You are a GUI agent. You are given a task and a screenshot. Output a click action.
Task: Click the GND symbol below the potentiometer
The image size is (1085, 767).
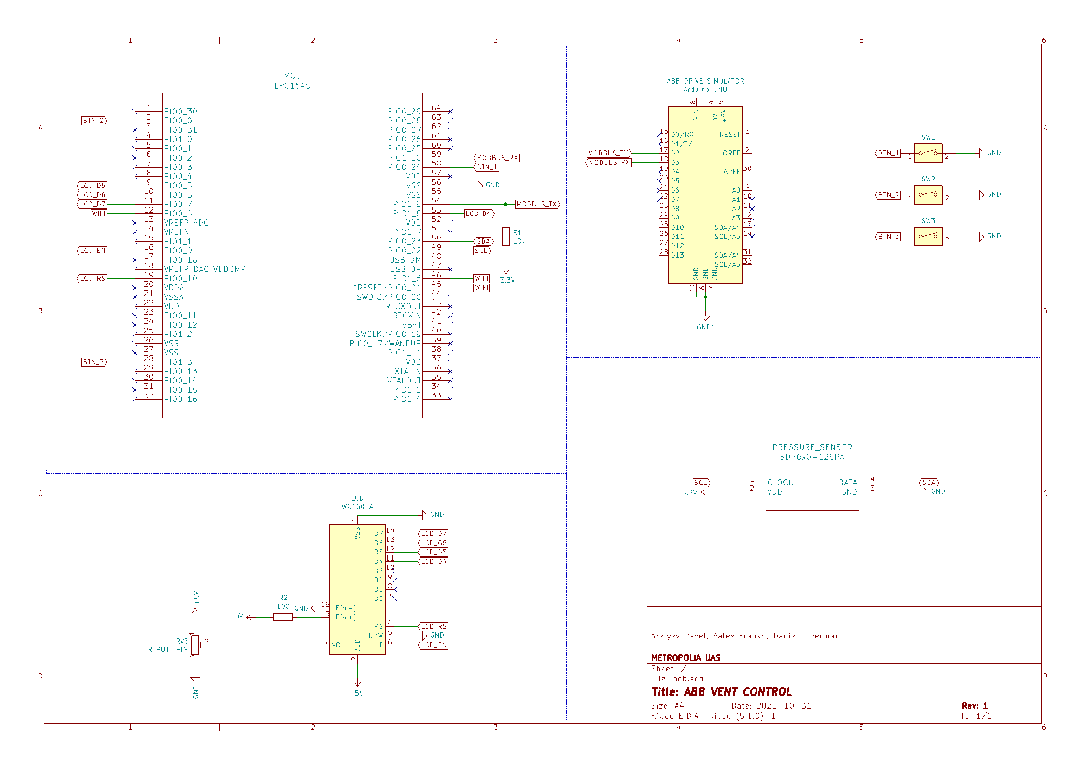coord(195,680)
